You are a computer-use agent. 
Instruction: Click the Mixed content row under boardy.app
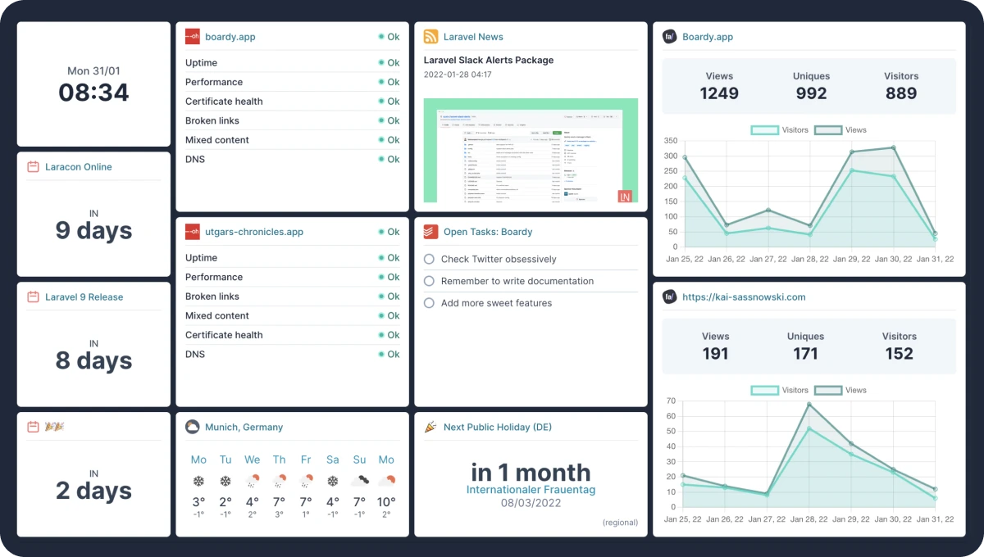[x=292, y=140]
